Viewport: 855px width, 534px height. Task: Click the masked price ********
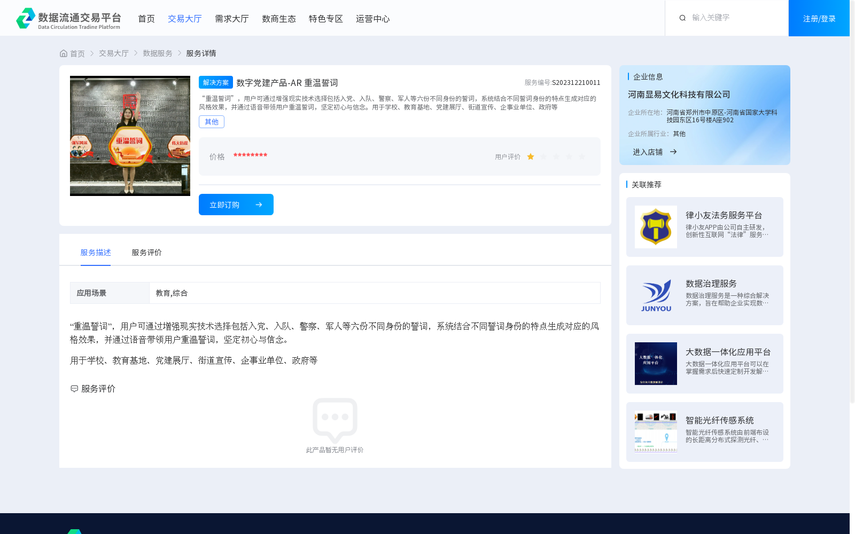250,155
